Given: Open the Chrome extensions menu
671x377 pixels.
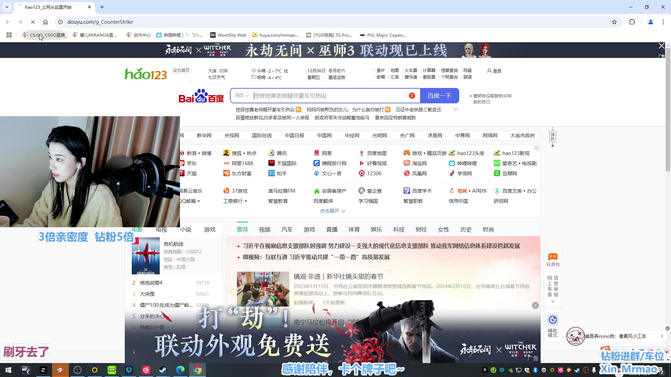Looking at the screenshot, I should tap(632, 22).
